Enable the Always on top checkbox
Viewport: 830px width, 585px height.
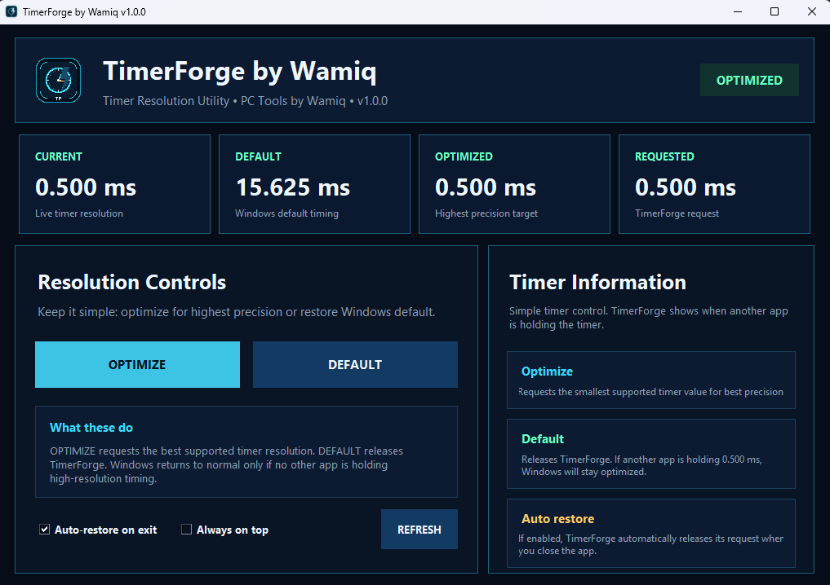tap(186, 529)
